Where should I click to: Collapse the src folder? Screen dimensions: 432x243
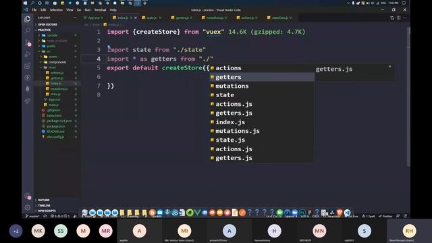click(49, 51)
